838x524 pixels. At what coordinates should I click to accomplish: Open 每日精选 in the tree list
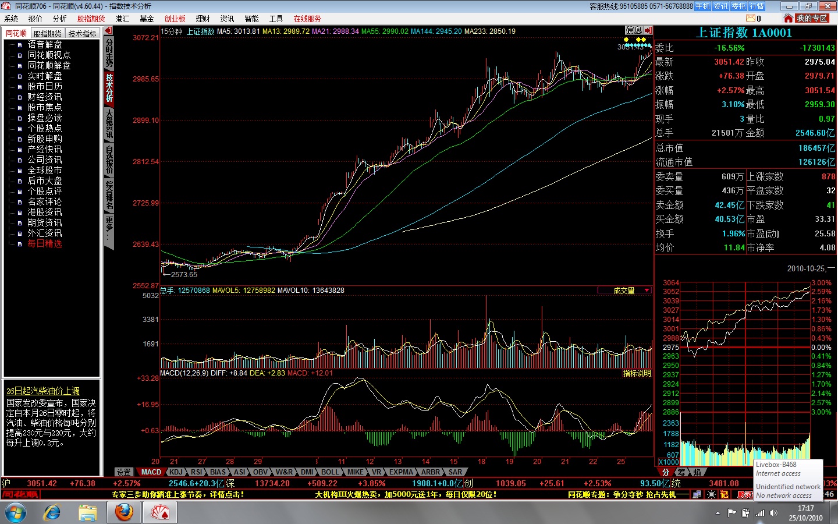[45, 243]
